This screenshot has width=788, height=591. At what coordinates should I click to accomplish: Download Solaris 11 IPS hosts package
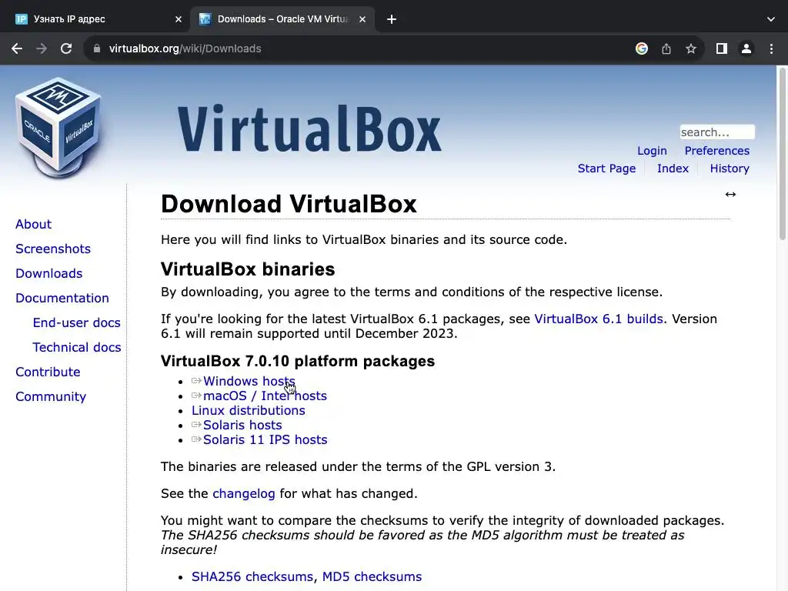coord(265,439)
